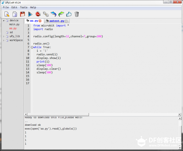Switch to the aa.py tab
Viewport: 183px width, 151px height.
click(34, 21)
